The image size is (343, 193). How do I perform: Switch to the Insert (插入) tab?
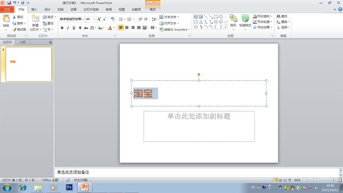click(x=34, y=9)
